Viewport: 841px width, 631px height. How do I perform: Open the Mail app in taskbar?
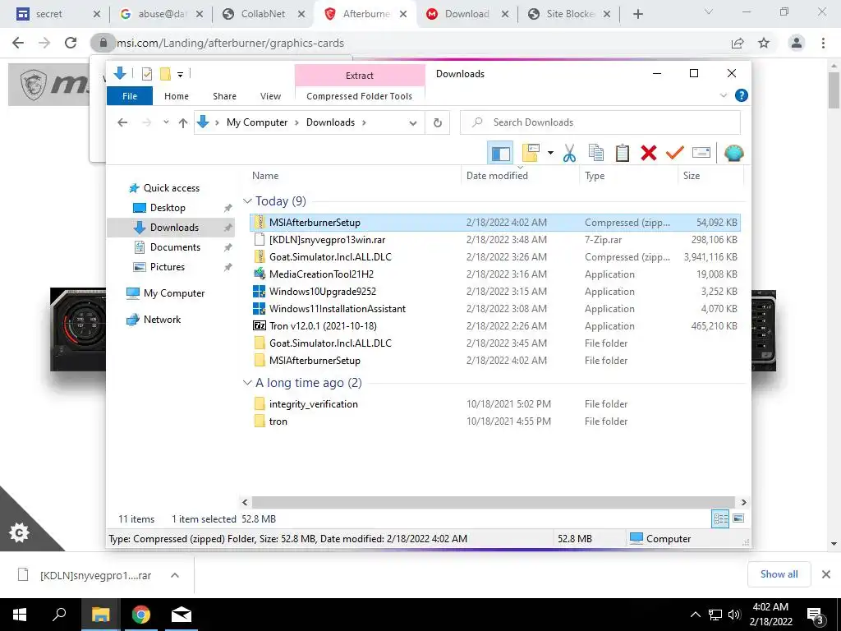[182, 615]
